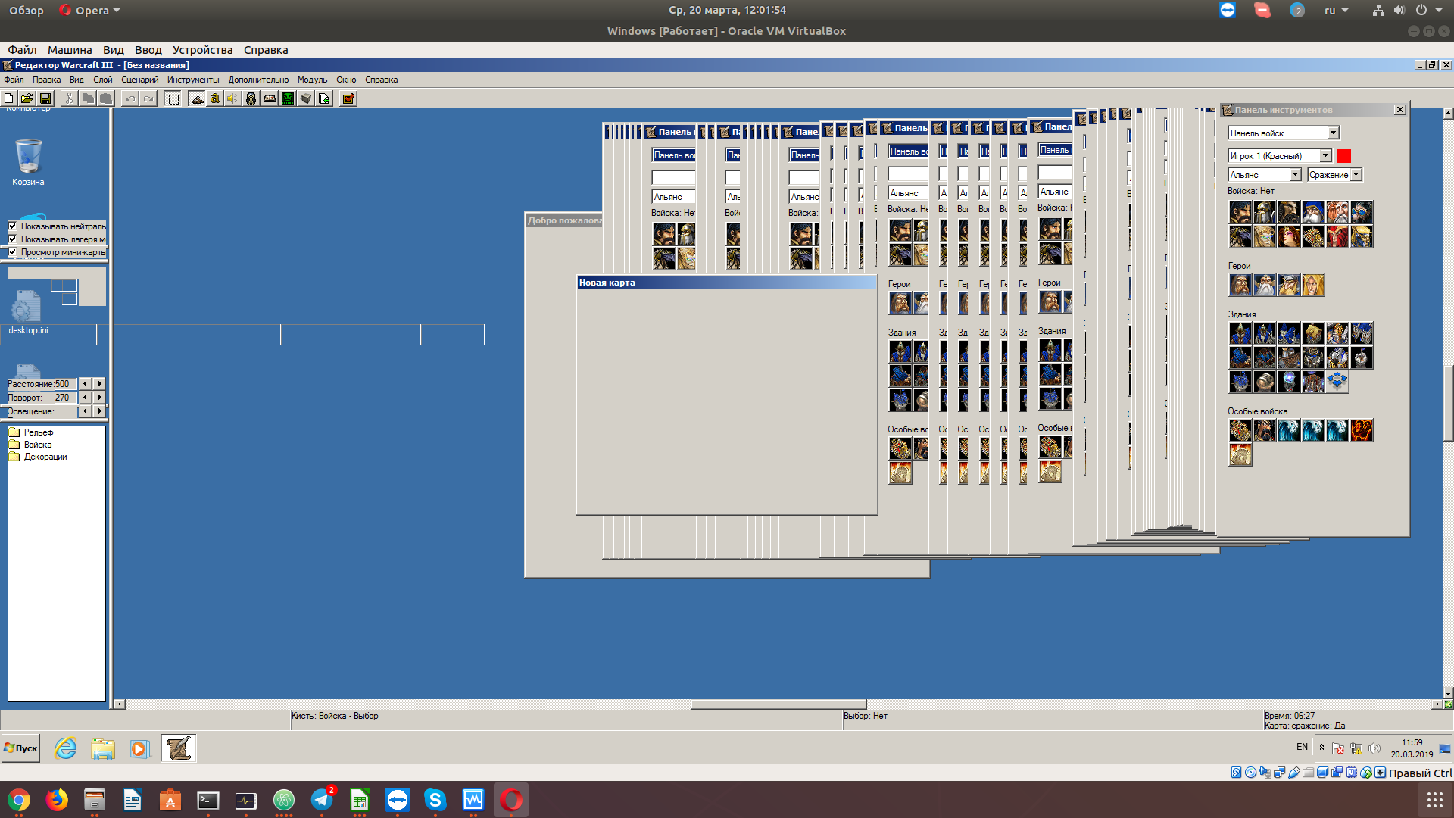This screenshot has height=818, width=1454.
Task: Open the 'Панель войск' dropdown in the front panel
Action: click(x=1284, y=133)
